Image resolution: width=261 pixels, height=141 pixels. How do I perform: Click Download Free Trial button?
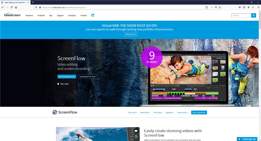pos(88,77)
